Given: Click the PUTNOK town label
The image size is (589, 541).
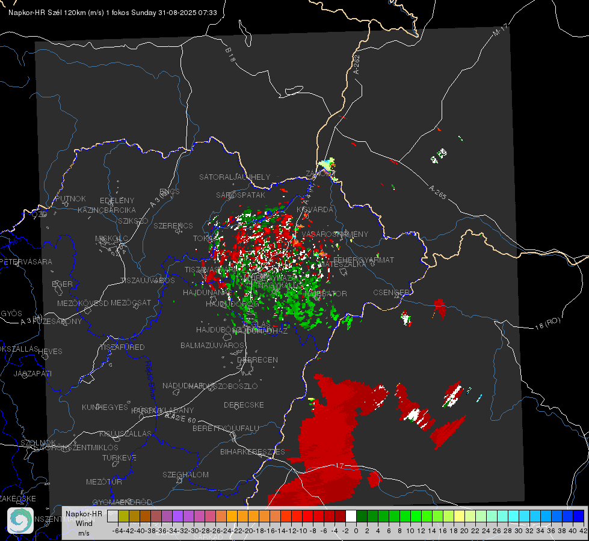Looking at the screenshot, I should [x=70, y=198].
